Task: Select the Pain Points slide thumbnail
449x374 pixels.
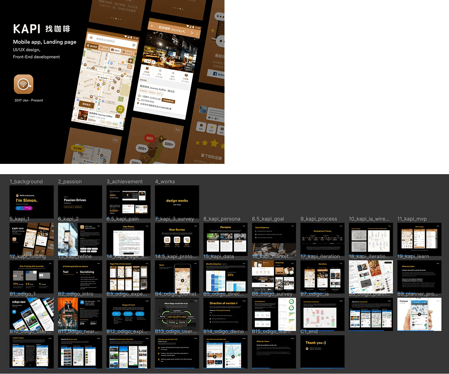Action: [x=129, y=239]
